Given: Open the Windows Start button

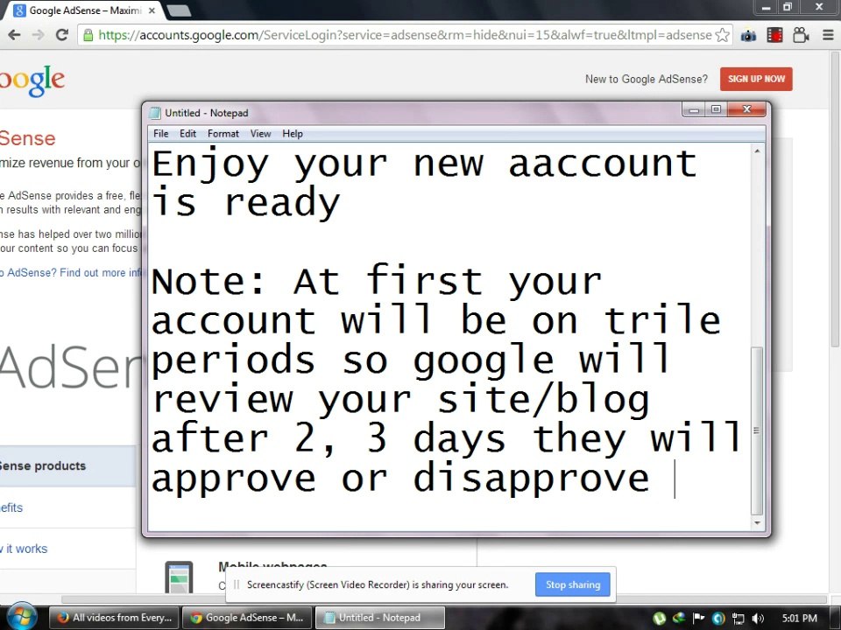Looking at the screenshot, I should [21, 617].
